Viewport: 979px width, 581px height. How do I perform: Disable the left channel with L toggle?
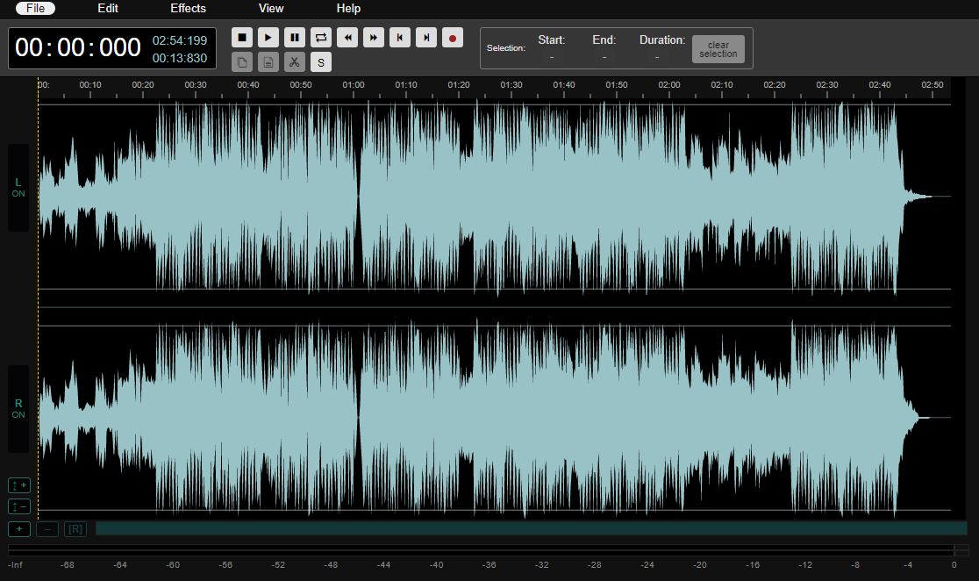[18, 187]
